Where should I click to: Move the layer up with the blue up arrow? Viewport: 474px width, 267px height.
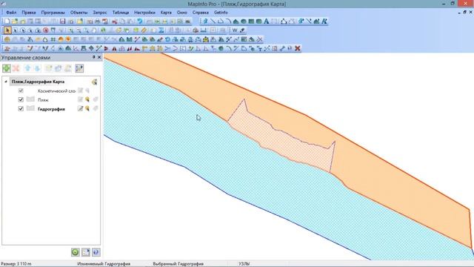27,68
